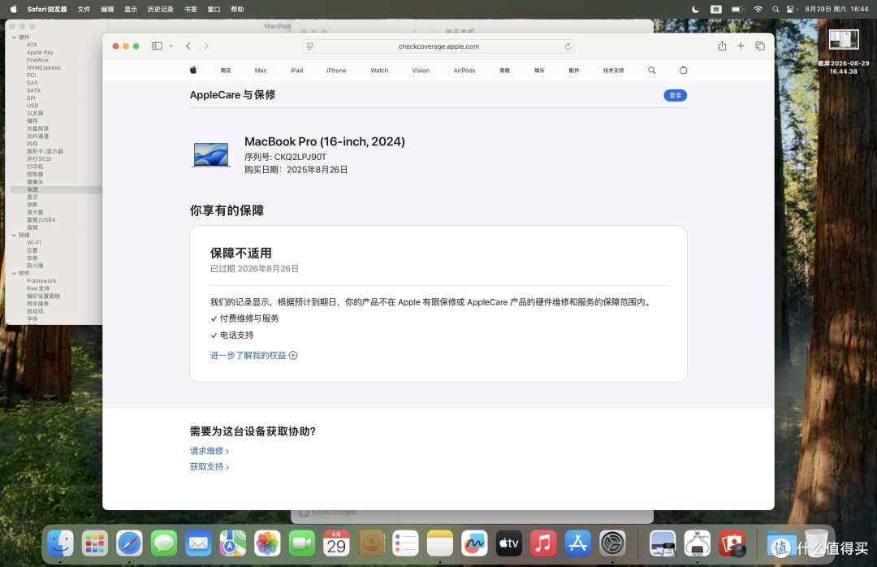Click the Spotlight search icon in menu bar
The width and height of the screenshot is (877, 567).
[775, 9]
